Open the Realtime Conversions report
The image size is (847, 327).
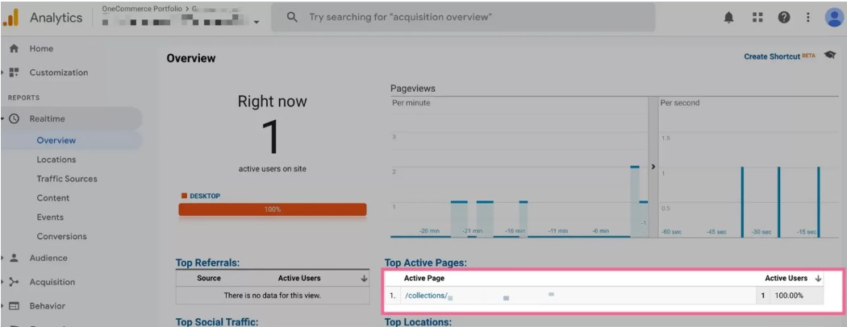(61, 236)
